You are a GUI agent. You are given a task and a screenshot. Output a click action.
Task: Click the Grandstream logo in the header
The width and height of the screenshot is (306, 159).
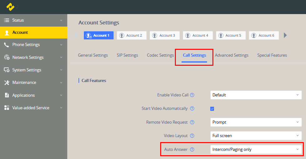pyautogui.click(x=11, y=7)
